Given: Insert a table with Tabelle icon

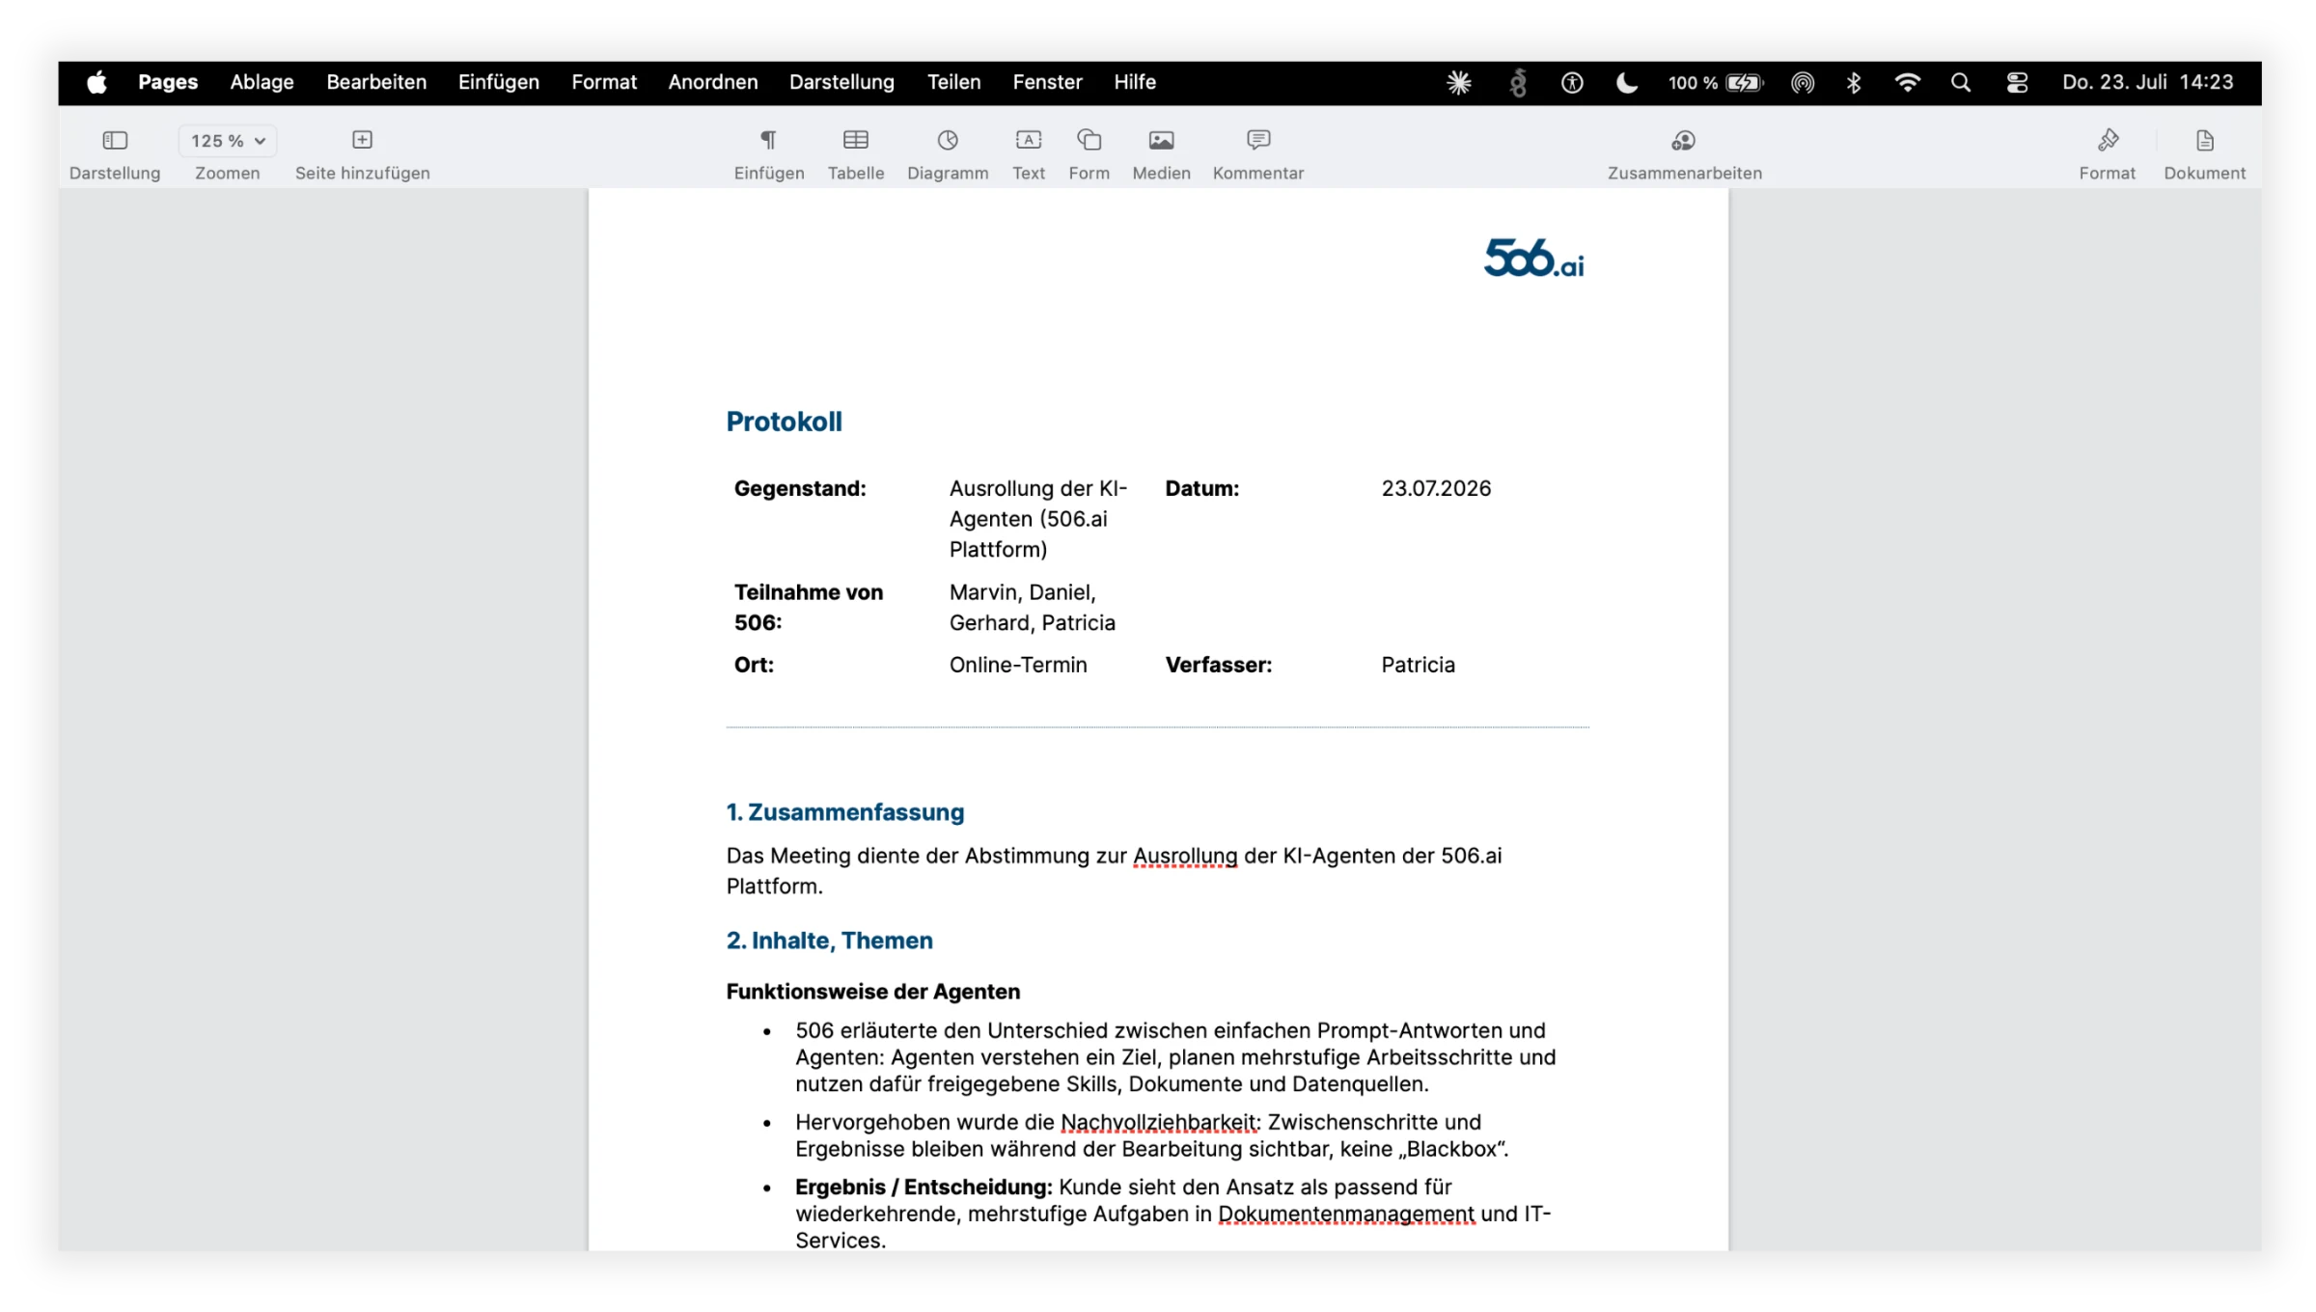Looking at the screenshot, I should (x=855, y=141).
